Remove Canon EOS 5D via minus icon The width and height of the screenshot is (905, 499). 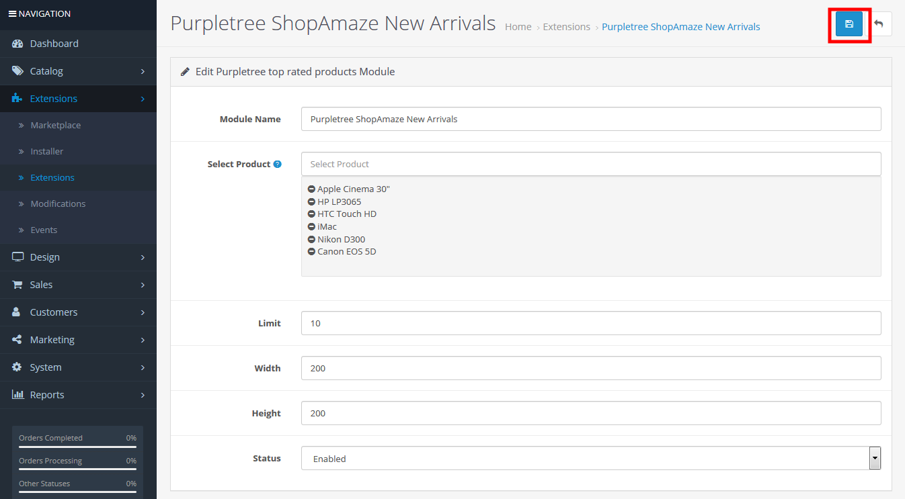pos(311,252)
